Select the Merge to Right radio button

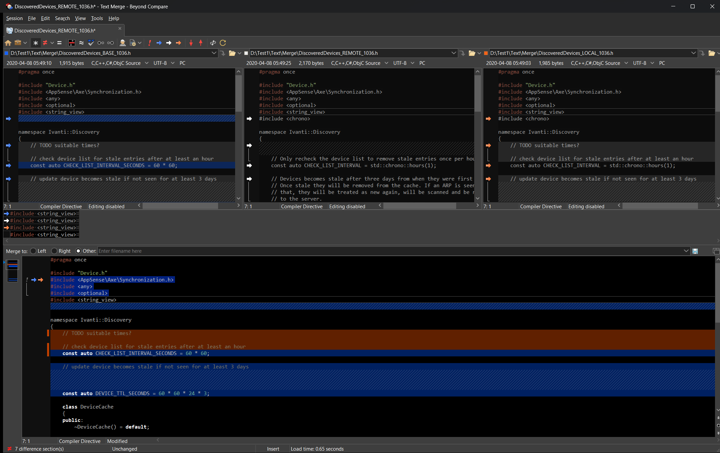tap(54, 251)
